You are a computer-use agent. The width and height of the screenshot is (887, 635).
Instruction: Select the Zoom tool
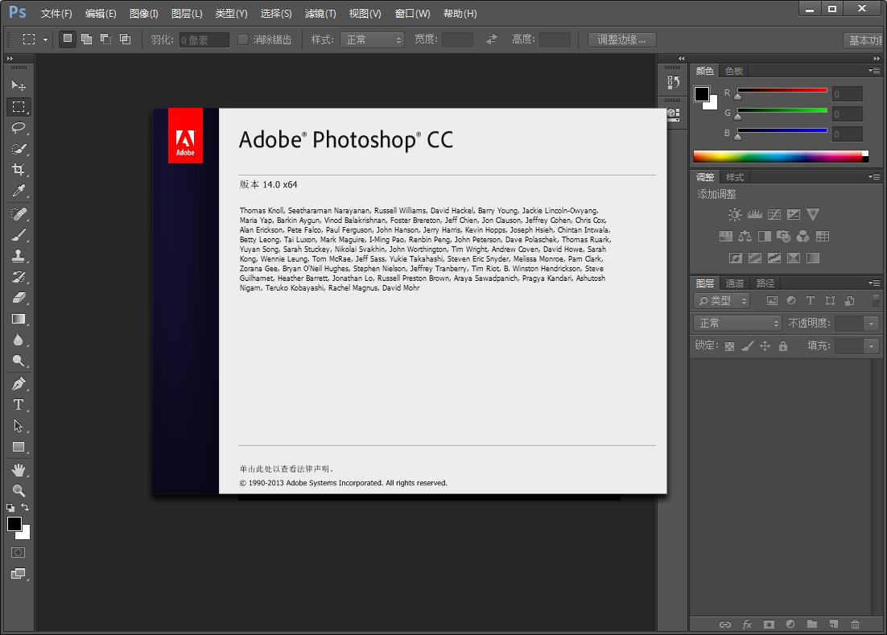pos(19,490)
